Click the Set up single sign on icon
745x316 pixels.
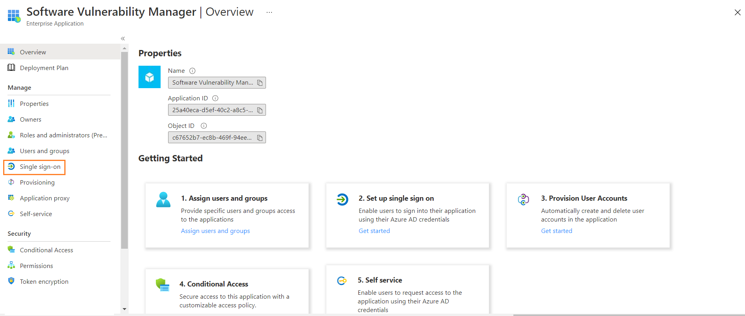click(x=342, y=200)
